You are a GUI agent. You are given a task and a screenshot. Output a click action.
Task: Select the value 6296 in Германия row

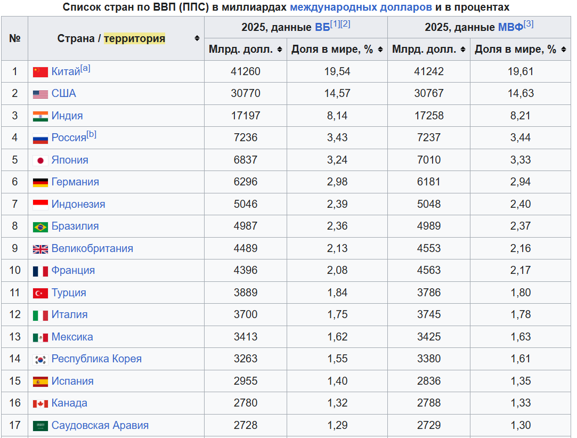[246, 182]
